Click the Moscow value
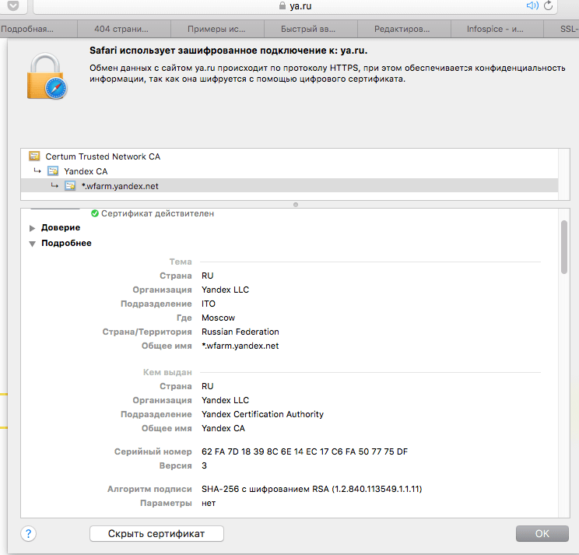 (218, 318)
